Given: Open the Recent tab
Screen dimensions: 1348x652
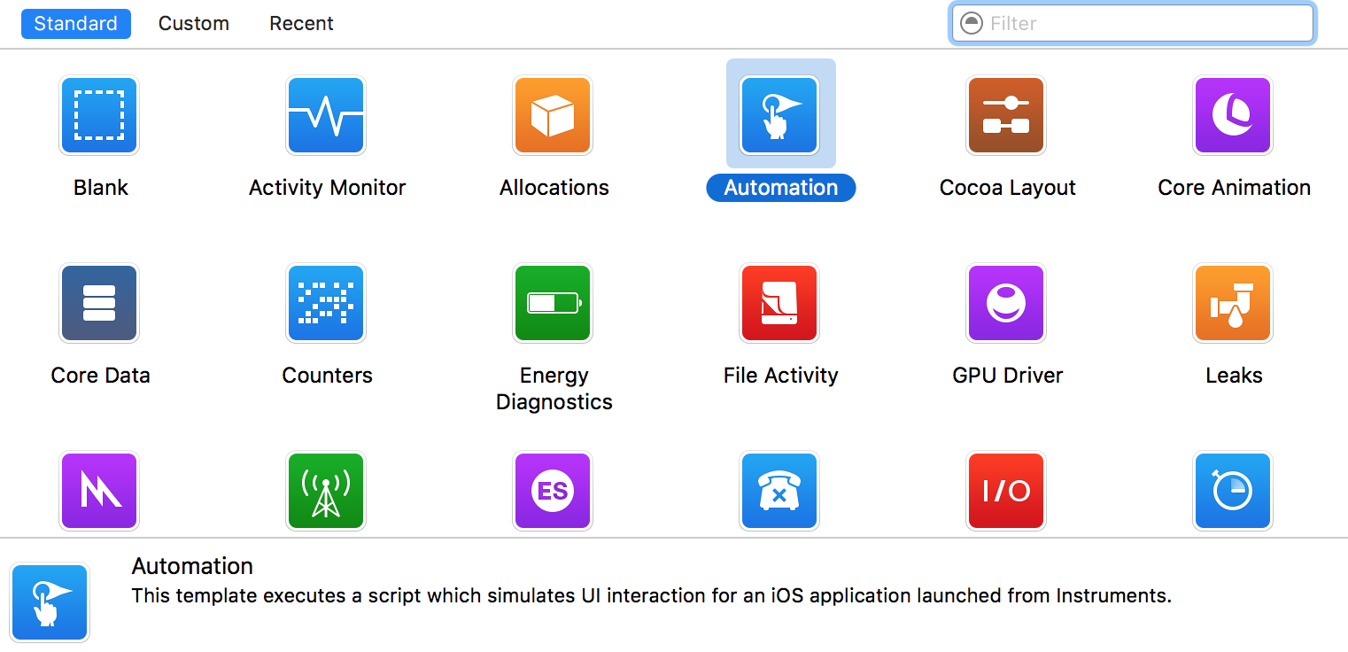Looking at the screenshot, I should 301,23.
